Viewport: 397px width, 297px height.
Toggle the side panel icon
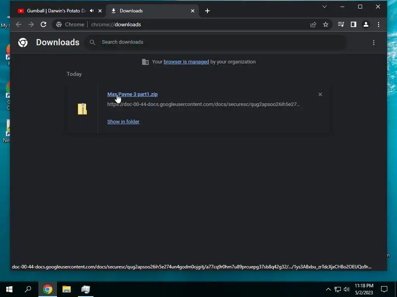click(x=354, y=24)
